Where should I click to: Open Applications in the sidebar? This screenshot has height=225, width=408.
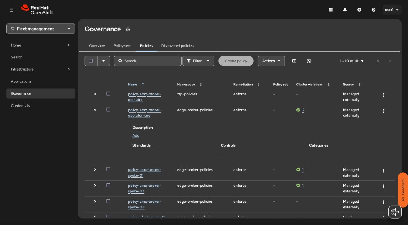41,81
